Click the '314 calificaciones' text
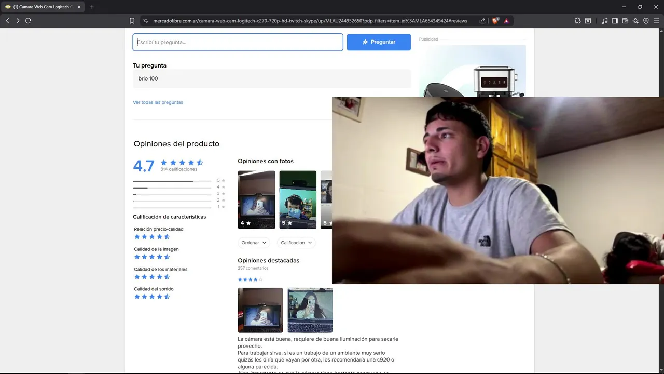The height and width of the screenshot is (374, 664). (178, 169)
